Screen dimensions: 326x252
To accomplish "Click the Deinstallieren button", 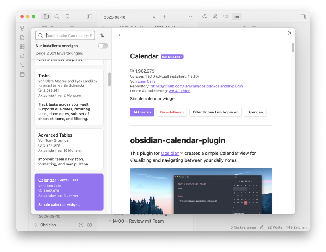I will [x=172, y=112].
